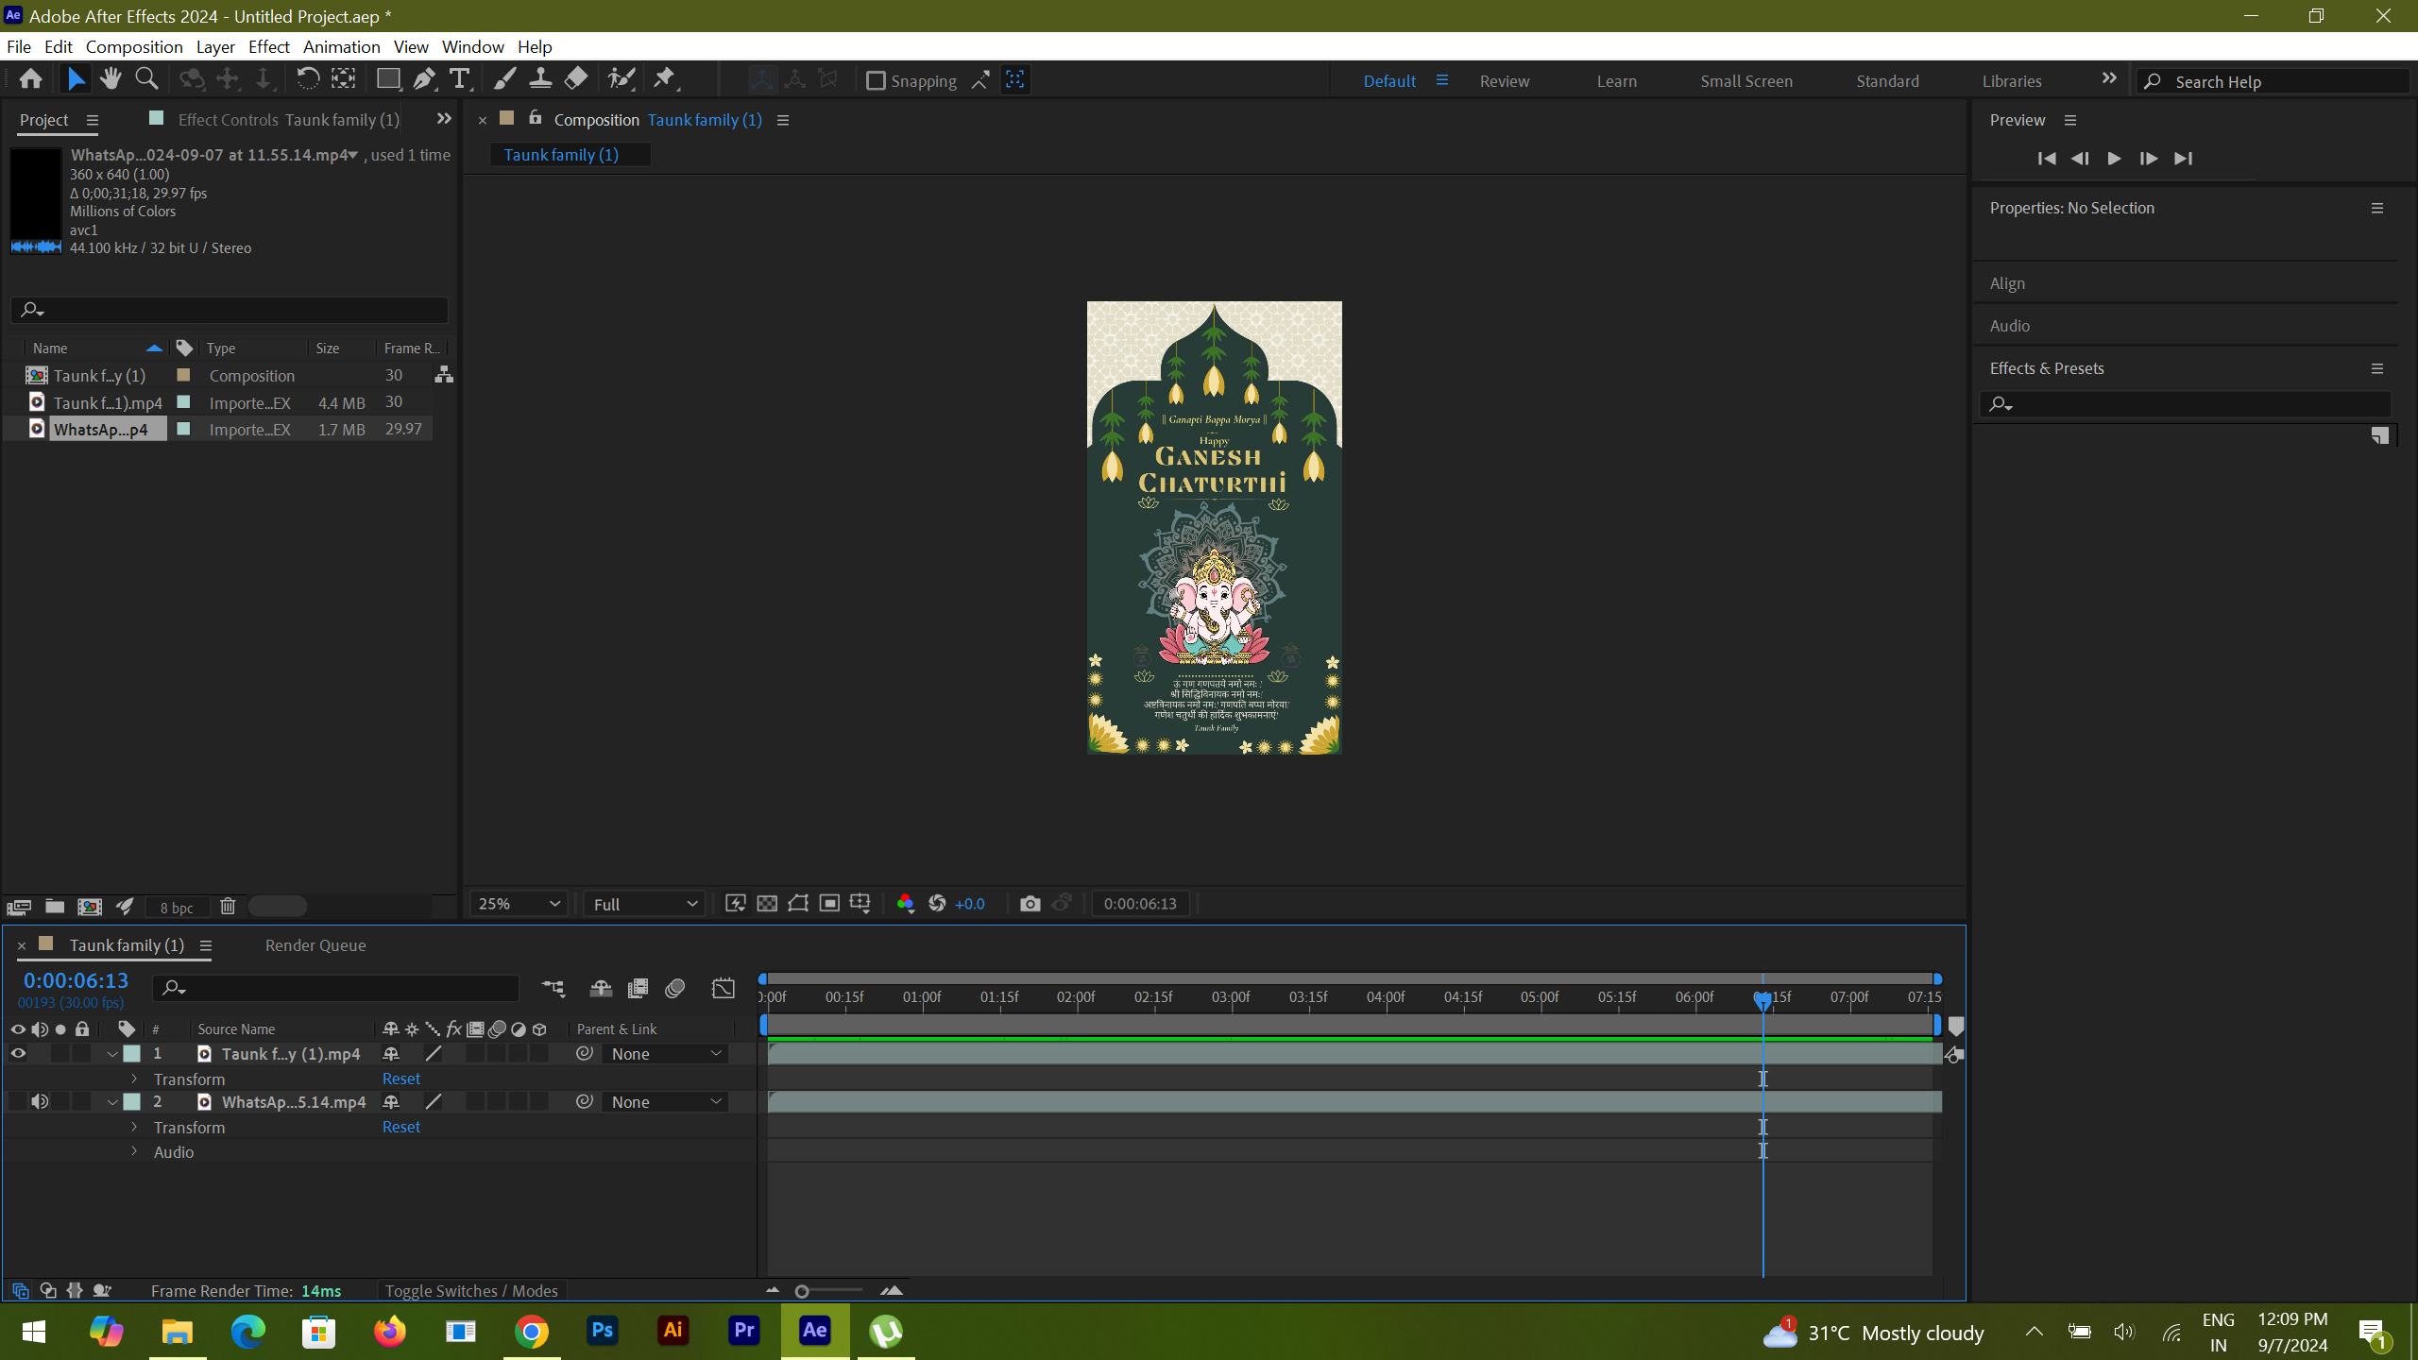Image resolution: width=2418 pixels, height=1360 pixels.
Task: Switch to Effect Controls tab
Action: click(x=288, y=120)
